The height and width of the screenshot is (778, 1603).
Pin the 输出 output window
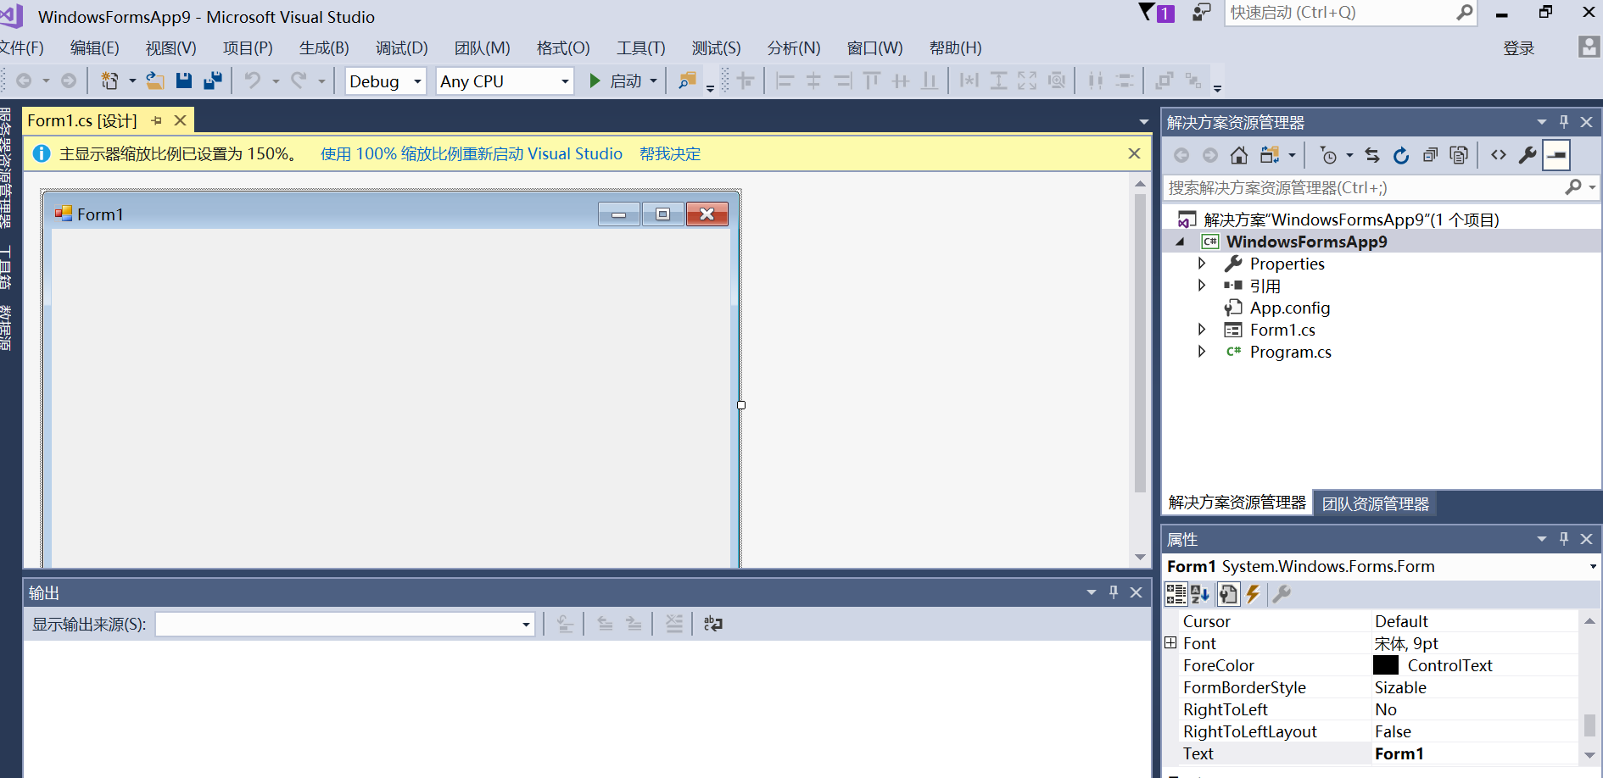click(x=1114, y=592)
